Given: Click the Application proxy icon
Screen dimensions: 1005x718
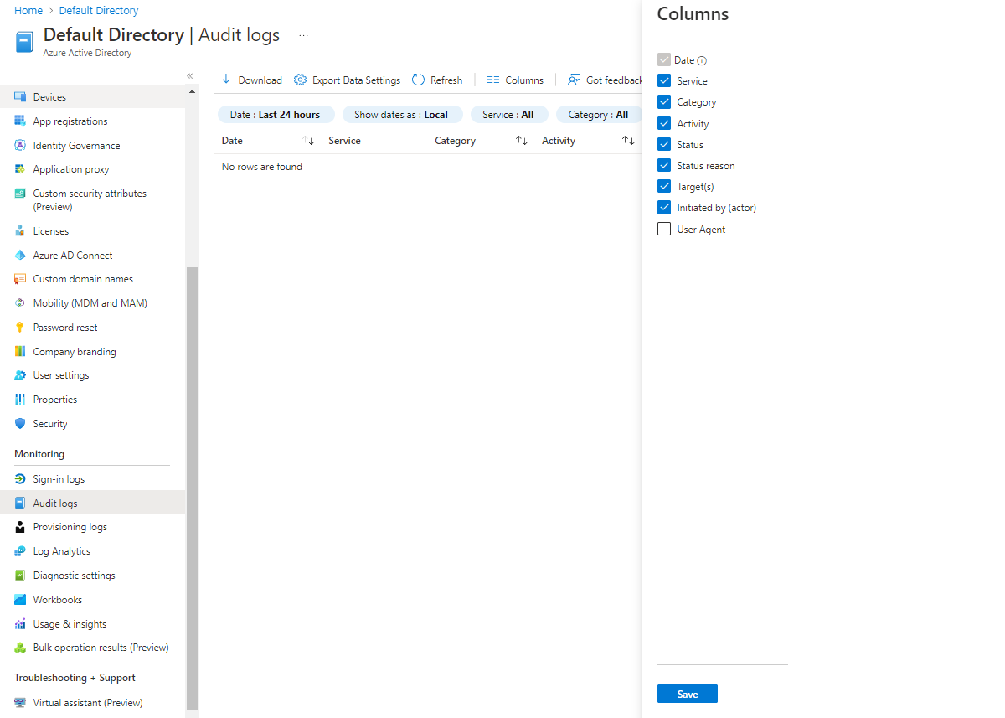Looking at the screenshot, I should [20, 169].
